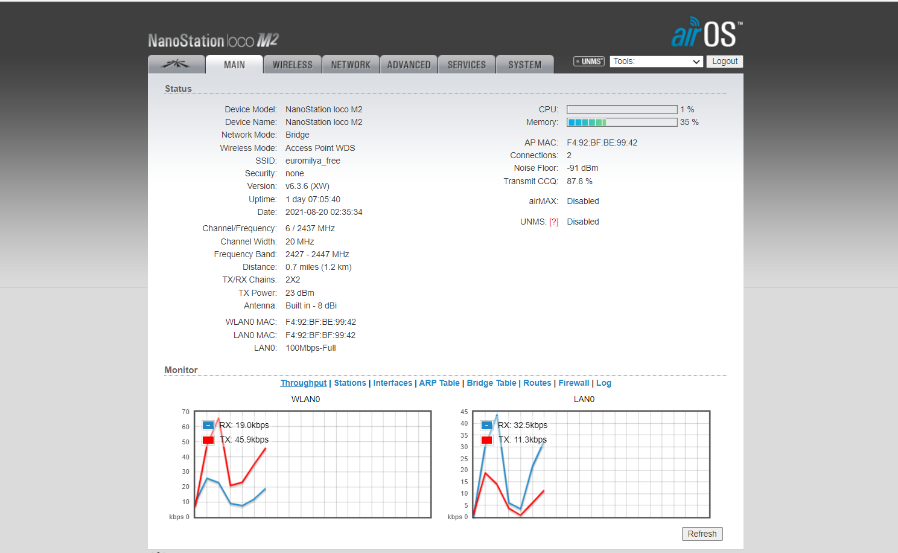This screenshot has height=553, width=898.
Task: Go to the Advanced tab
Action: 409,65
